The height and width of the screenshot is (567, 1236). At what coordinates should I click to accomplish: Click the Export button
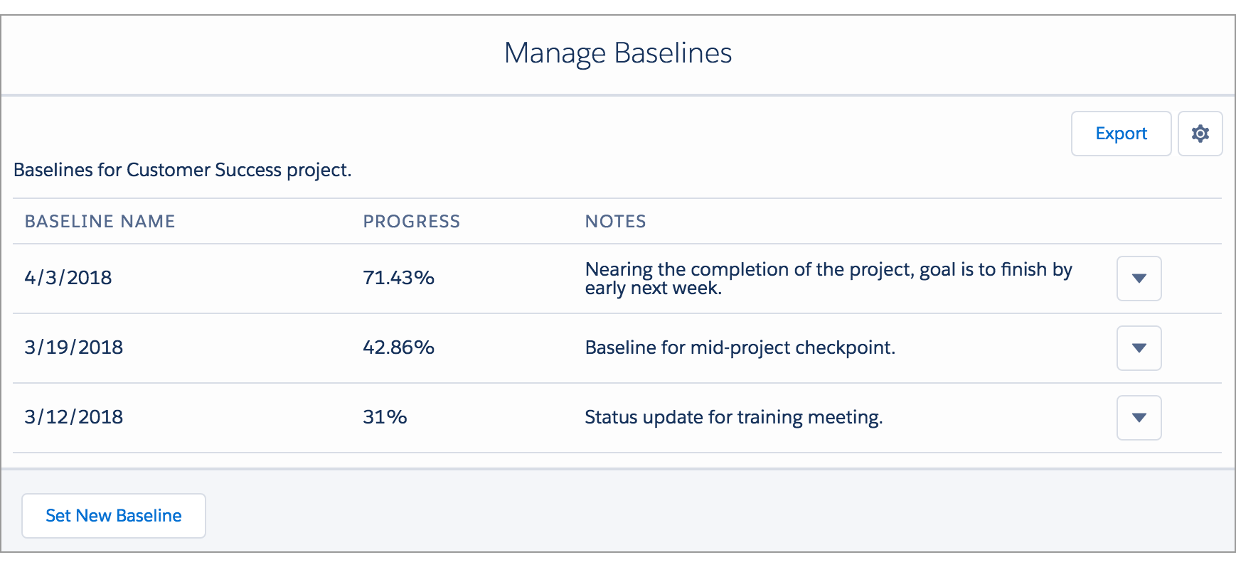[x=1121, y=134]
